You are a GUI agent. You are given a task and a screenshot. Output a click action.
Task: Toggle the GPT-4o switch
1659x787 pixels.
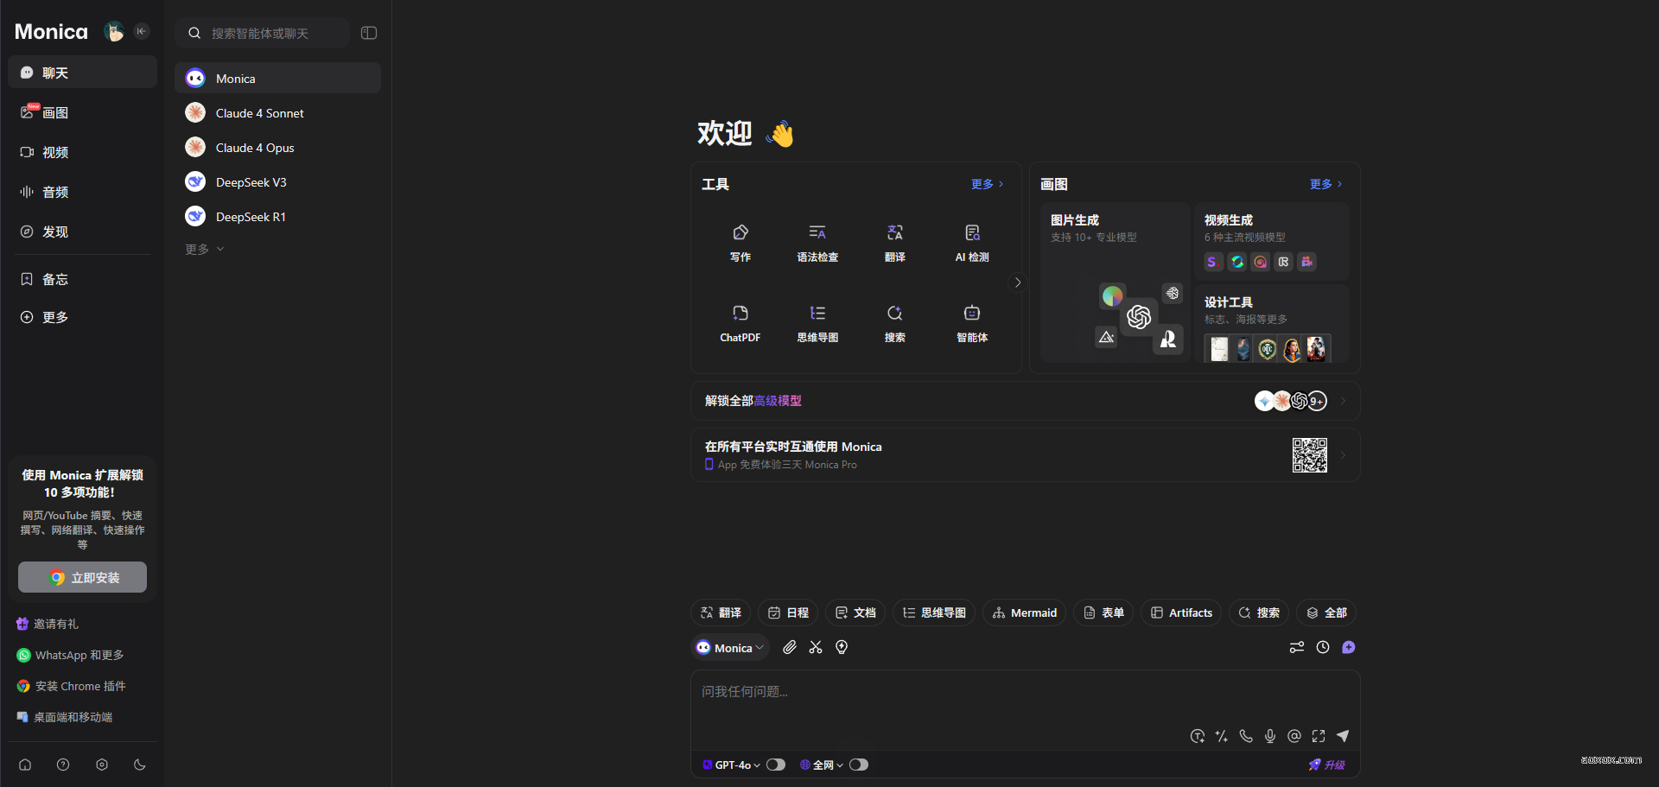(x=776, y=765)
